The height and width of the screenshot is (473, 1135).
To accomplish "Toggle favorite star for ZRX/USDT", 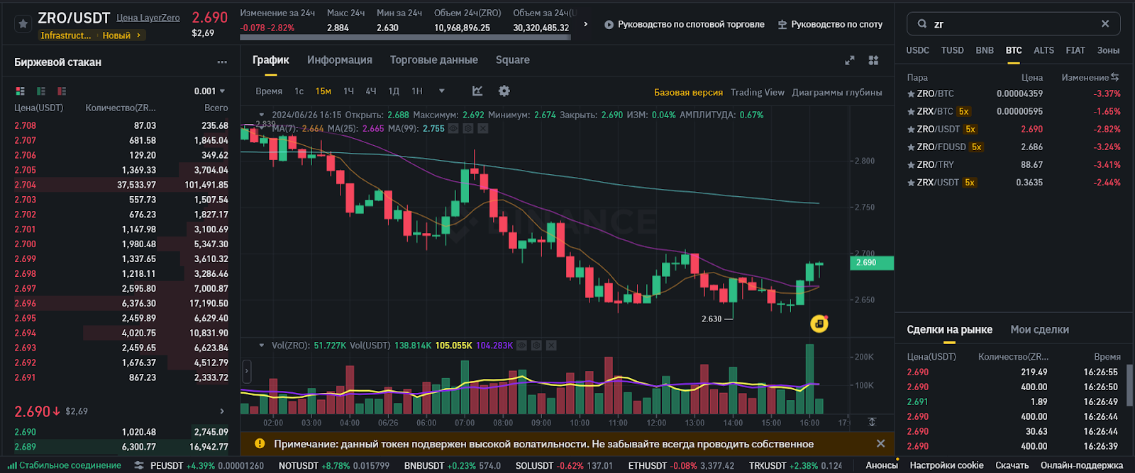I will tap(911, 182).
